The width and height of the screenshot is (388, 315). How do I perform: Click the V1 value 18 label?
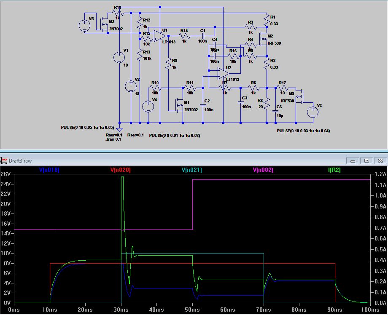[x=126, y=65]
